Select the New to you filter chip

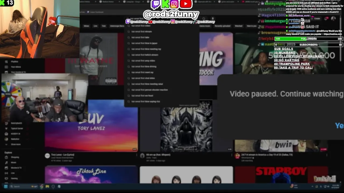coord(252,26)
